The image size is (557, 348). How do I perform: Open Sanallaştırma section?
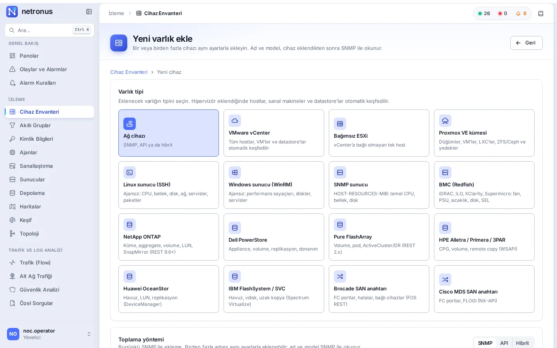point(50,166)
